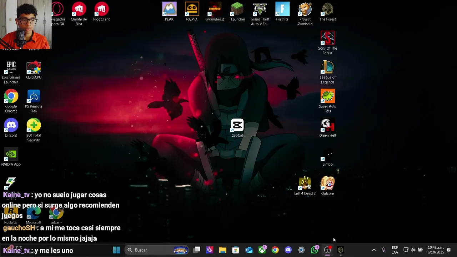This screenshot has width=457, height=257.
Task: Open Grand Theft Auto V shortcut
Action: [x=260, y=14]
